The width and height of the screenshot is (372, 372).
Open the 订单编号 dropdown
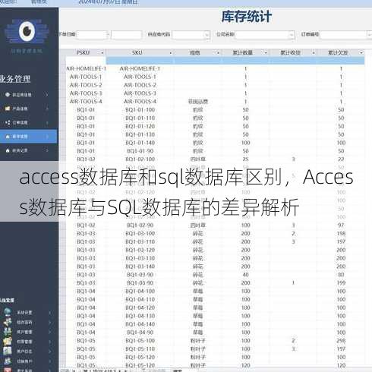pos(369,34)
